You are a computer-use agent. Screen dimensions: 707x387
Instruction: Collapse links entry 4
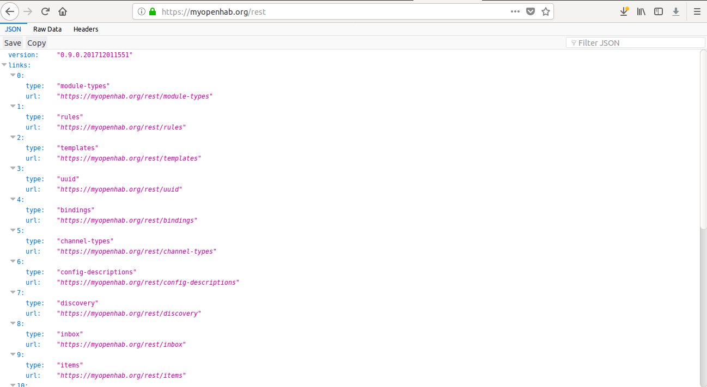pyautogui.click(x=13, y=200)
